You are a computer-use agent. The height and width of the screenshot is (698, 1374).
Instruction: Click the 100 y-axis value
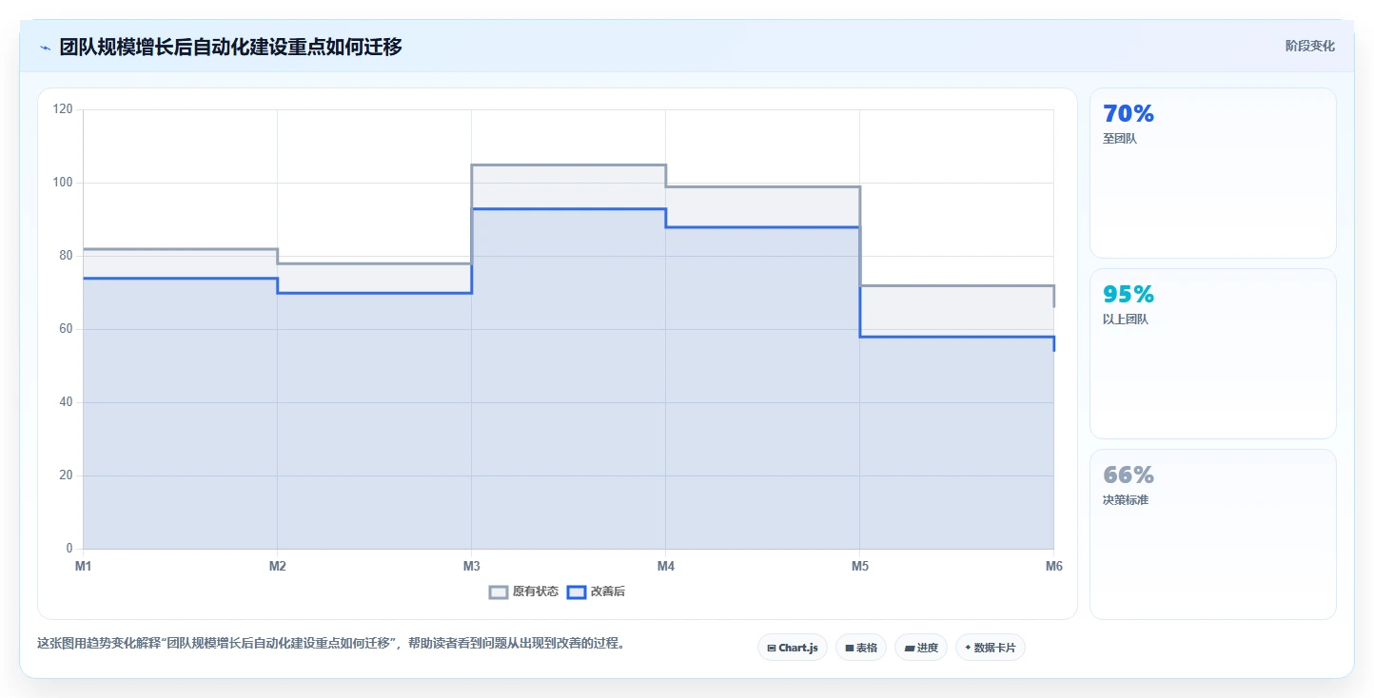(x=63, y=183)
